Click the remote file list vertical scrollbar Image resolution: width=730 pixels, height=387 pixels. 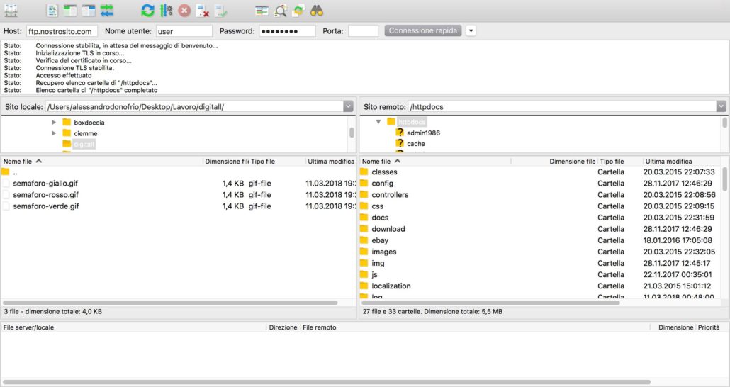click(725, 179)
